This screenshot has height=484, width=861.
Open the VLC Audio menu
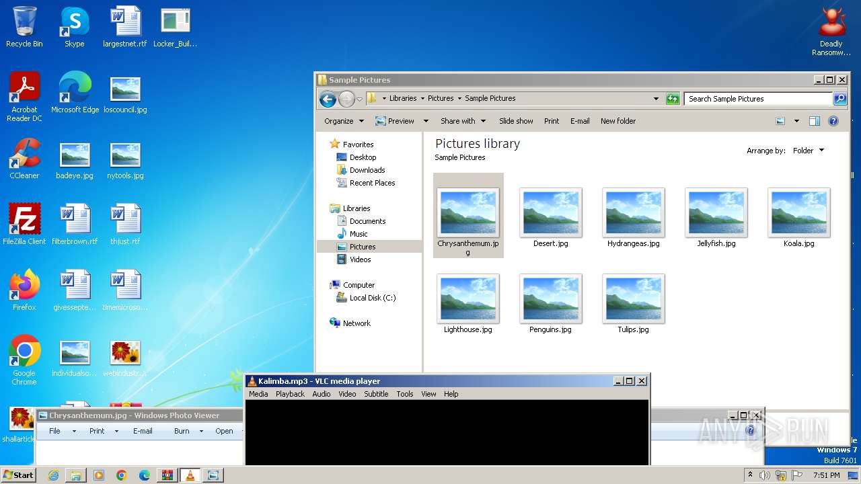pyautogui.click(x=322, y=394)
